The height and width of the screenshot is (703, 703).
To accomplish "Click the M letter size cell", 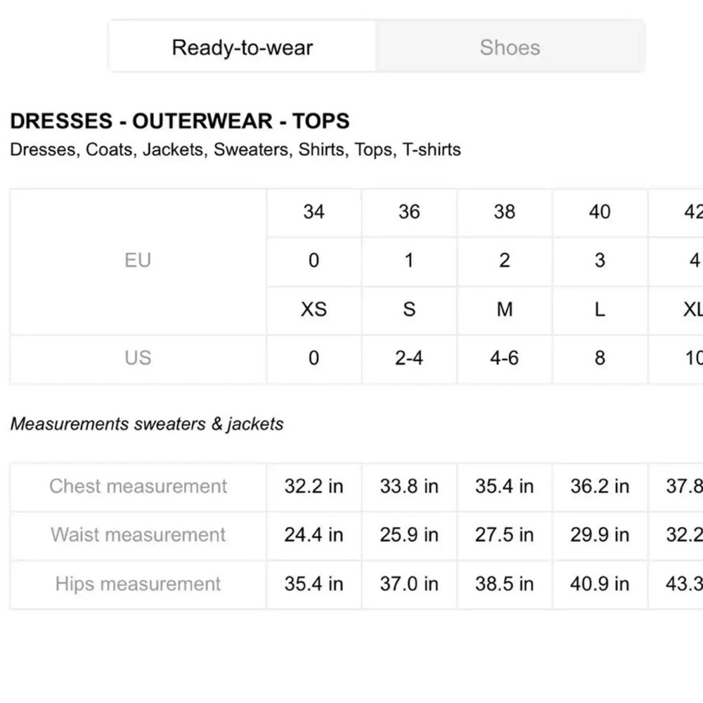I will [x=504, y=309].
